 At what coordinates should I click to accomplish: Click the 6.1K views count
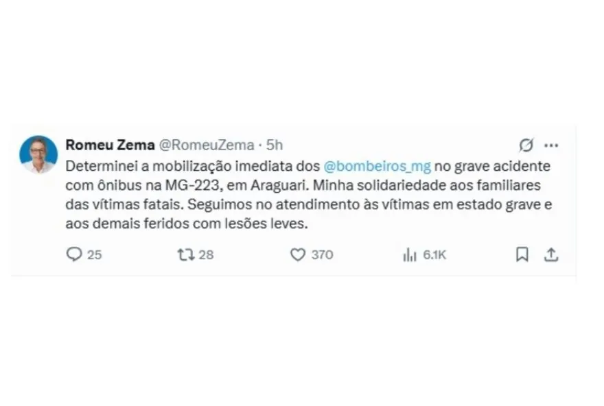point(434,254)
